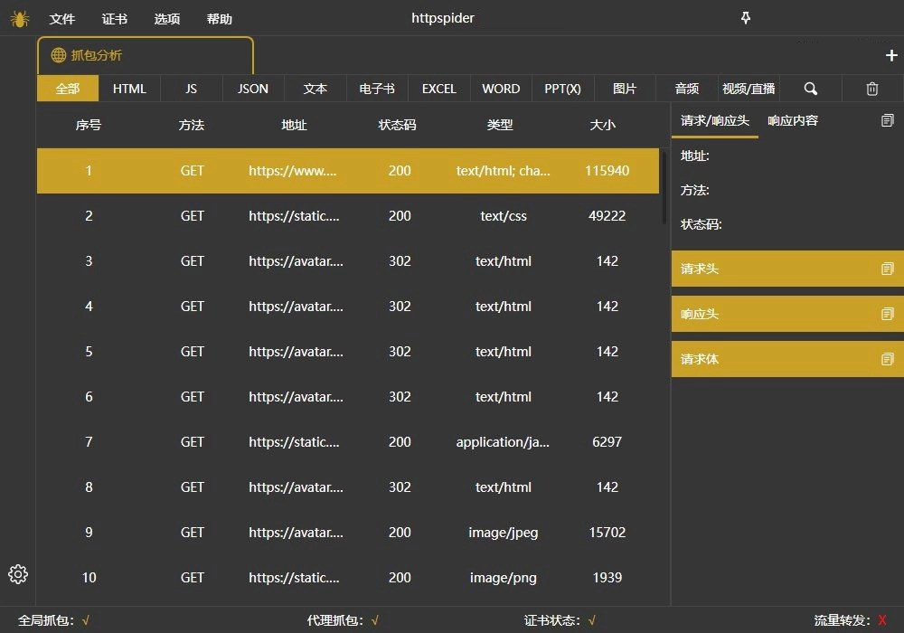Image resolution: width=904 pixels, height=633 pixels.
Task: Click size value 15702
Action: point(607,532)
